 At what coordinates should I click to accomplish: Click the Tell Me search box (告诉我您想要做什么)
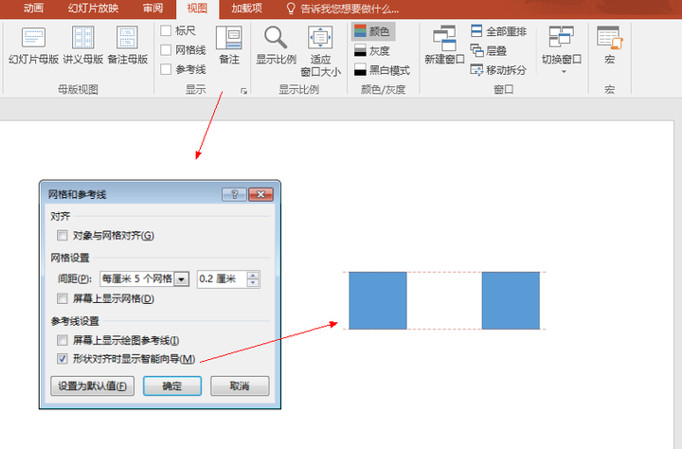[x=350, y=9]
